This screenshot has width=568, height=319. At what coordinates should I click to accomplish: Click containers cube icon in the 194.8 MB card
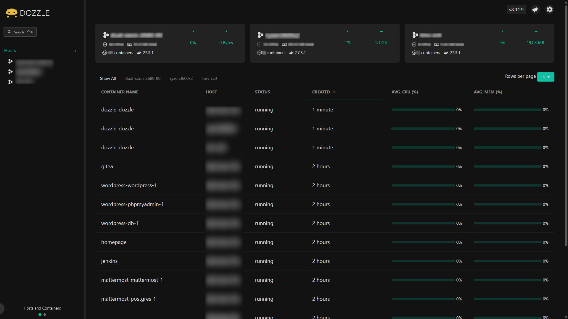(x=414, y=53)
